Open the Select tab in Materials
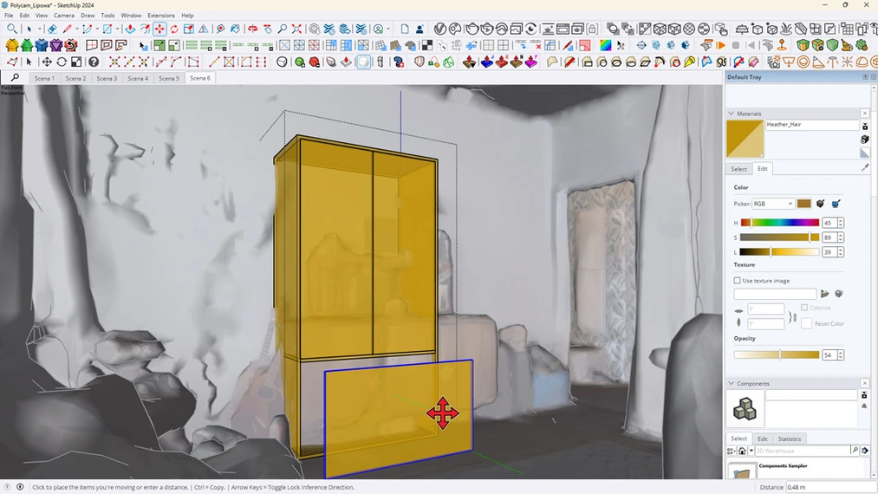 [x=738, y=169]
